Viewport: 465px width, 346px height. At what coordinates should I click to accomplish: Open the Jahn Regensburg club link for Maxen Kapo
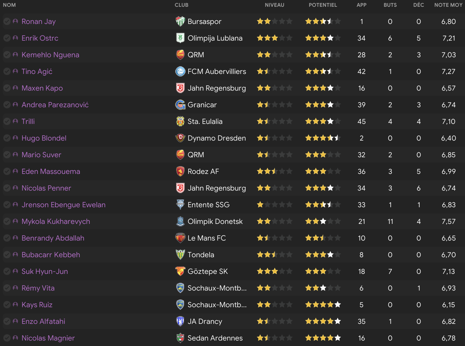click(x=217, y=88)
